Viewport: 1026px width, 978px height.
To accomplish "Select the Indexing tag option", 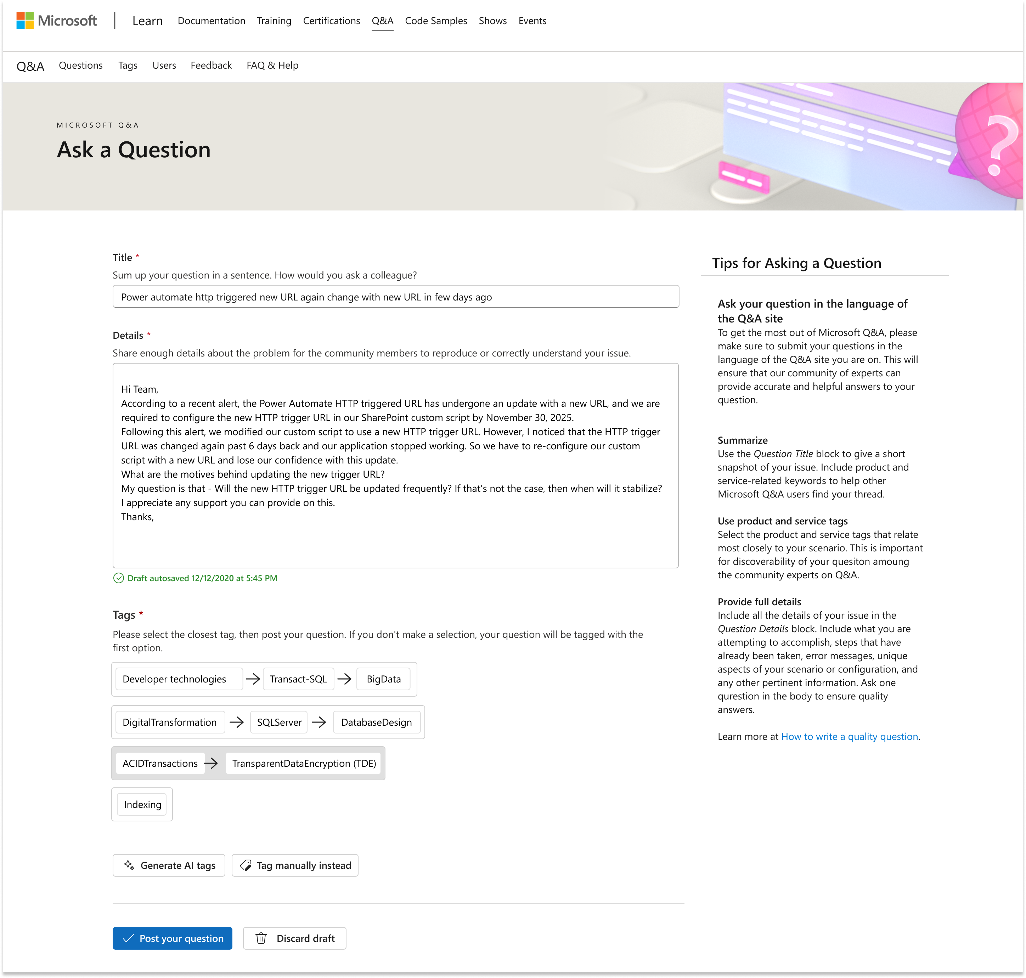I will click(142, 804).
